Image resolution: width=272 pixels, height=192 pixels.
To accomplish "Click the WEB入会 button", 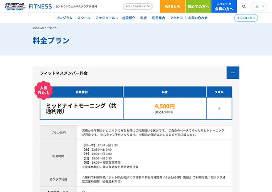I will tap(172, 6).
